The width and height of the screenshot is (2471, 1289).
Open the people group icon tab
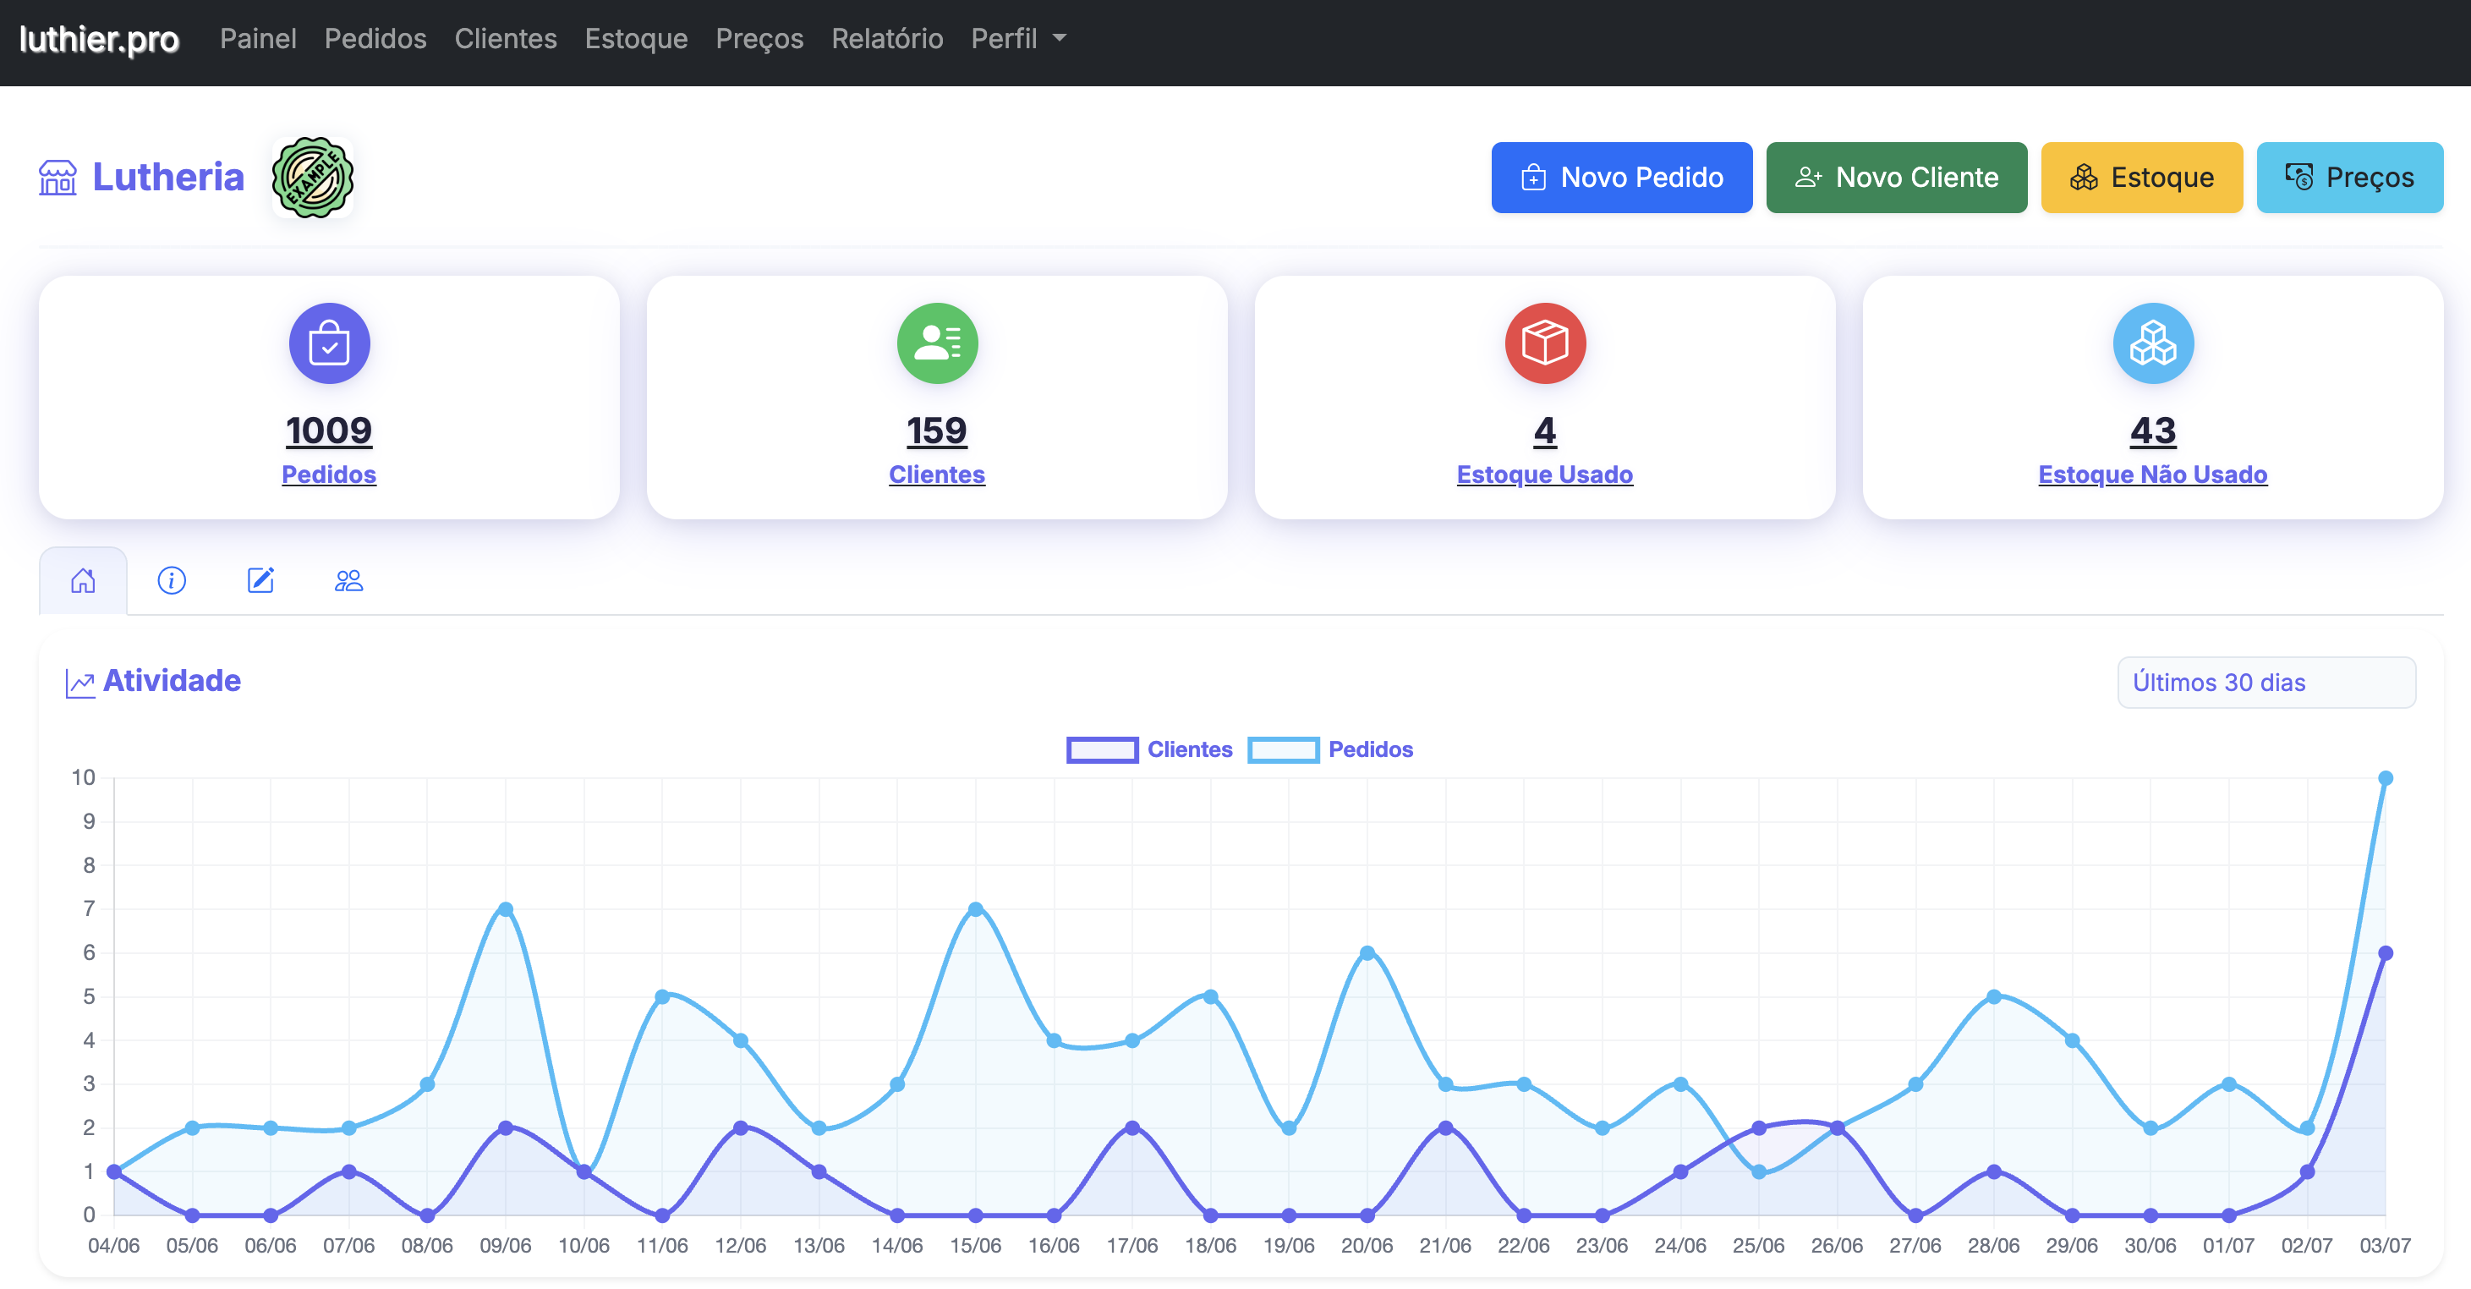tap(348, 580)
